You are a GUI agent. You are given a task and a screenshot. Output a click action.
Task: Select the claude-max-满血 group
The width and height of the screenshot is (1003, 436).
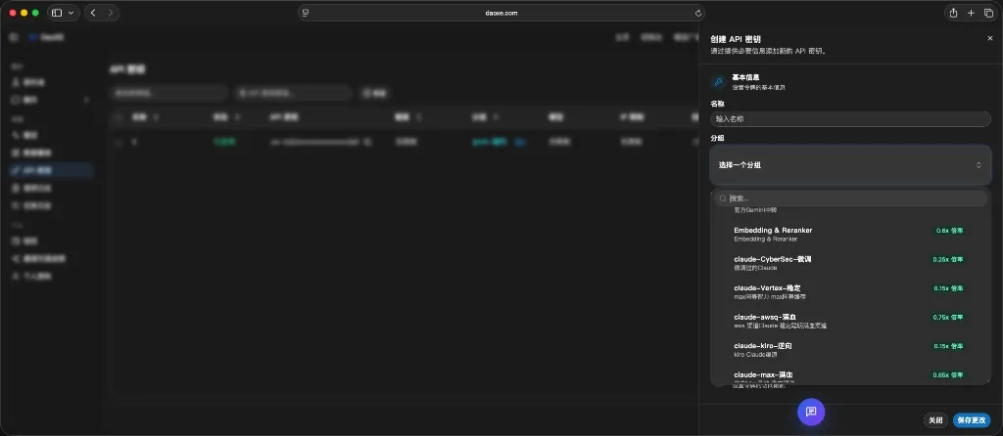(x=850, y=375)
